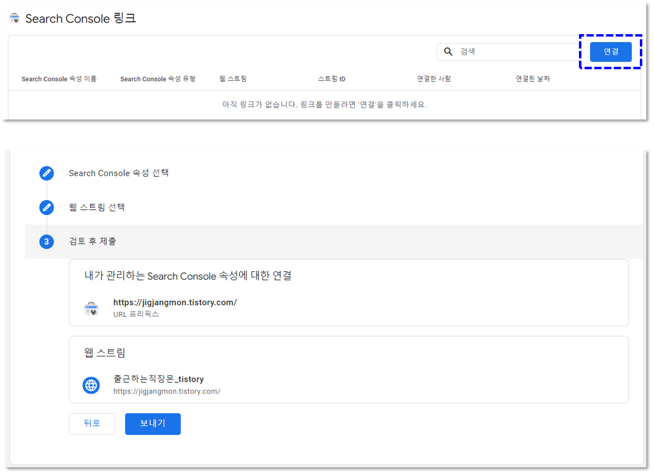Click the bold https://jigjangmon.tistory.com/ property URL
Screen dimensions: 654x476
pos(175,302)
